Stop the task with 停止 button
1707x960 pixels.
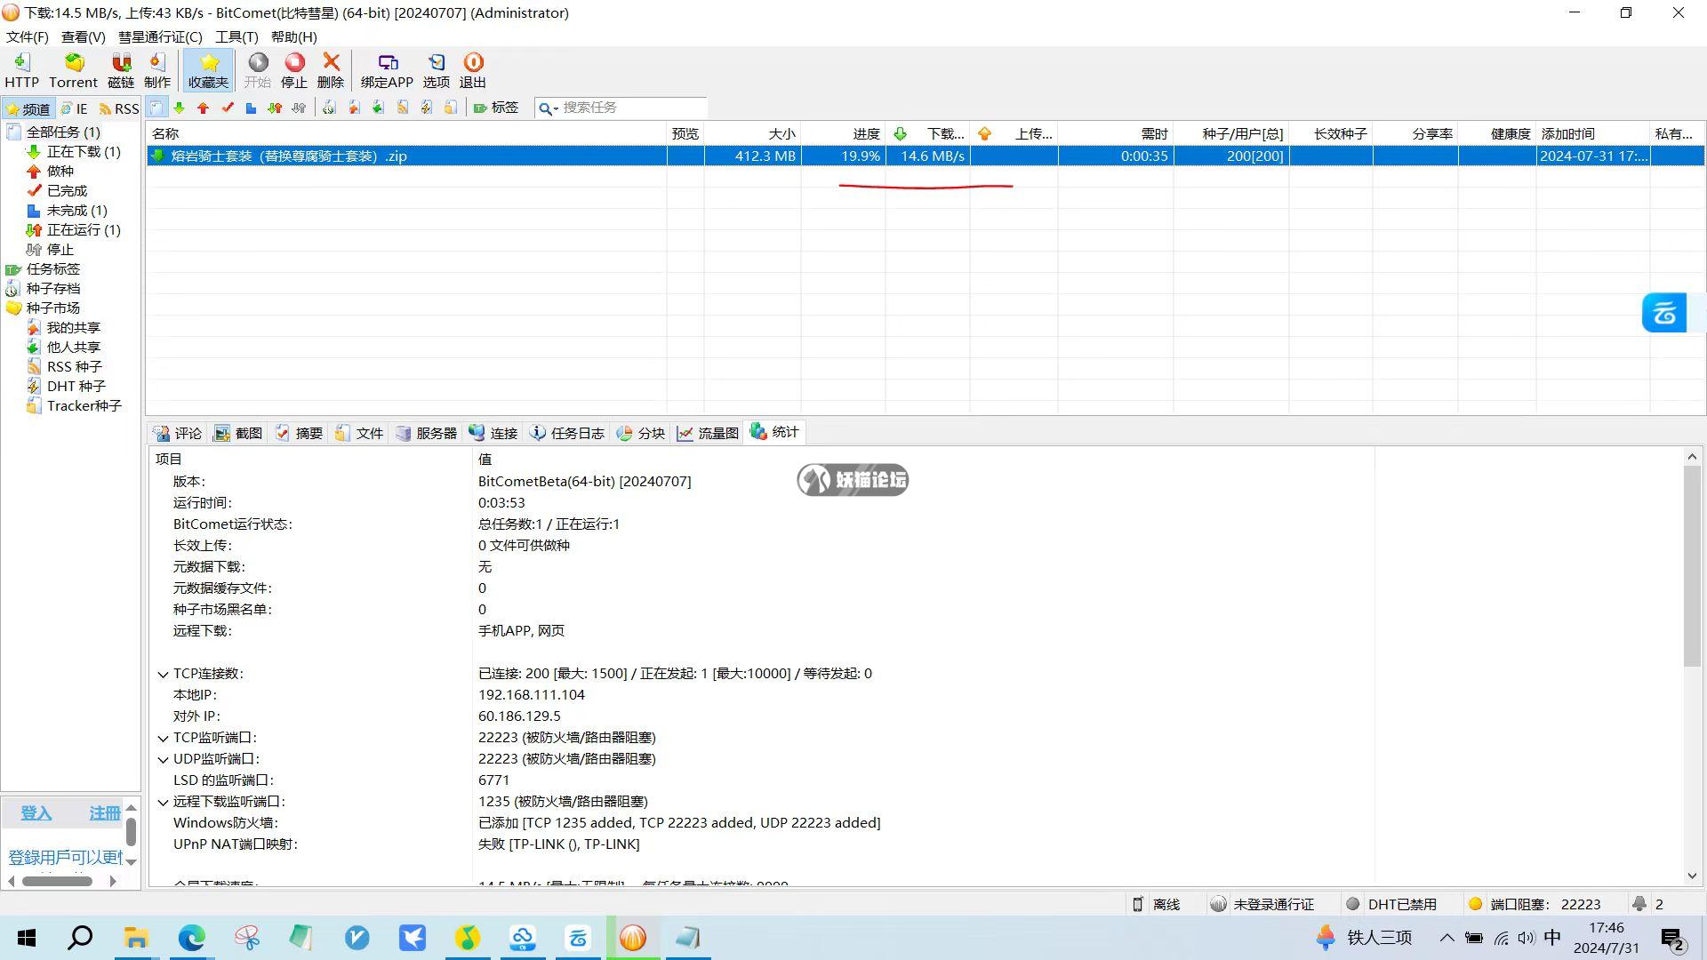294,70
